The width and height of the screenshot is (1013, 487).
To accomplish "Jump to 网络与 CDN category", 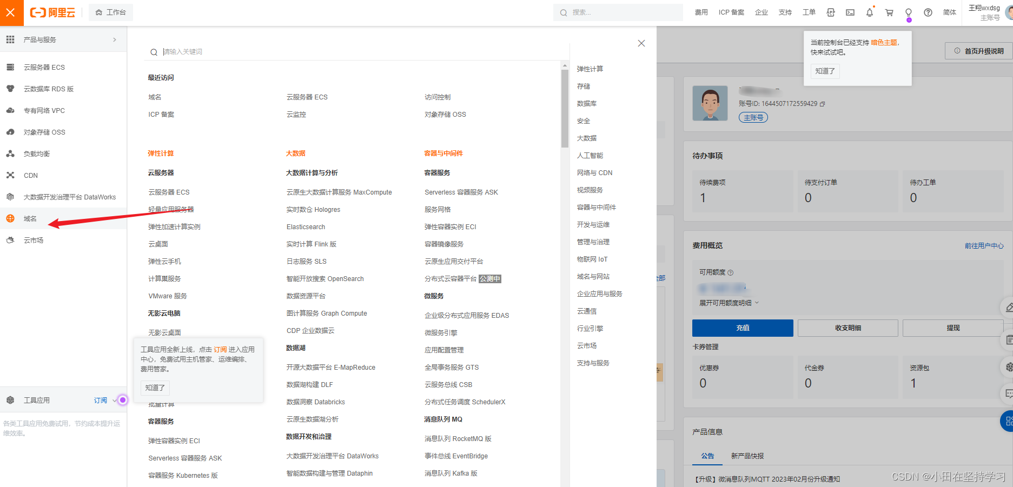I will point(595,173).
